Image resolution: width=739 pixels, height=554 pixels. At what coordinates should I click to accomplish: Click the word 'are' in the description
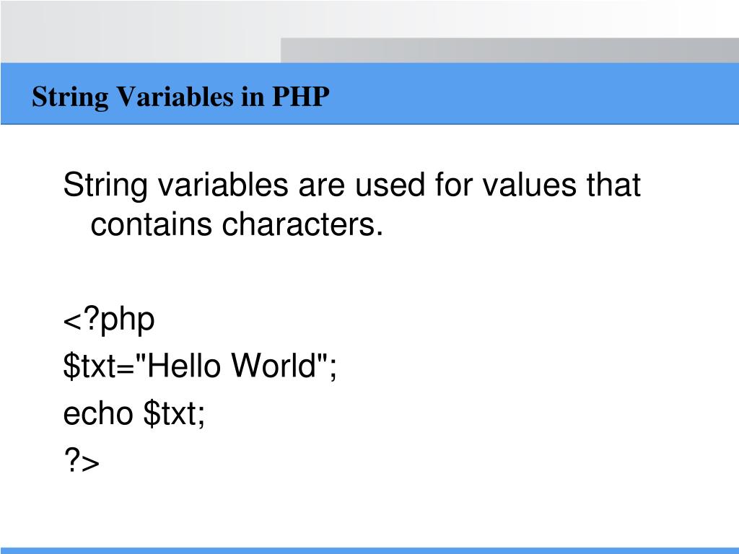pos(321,187)
